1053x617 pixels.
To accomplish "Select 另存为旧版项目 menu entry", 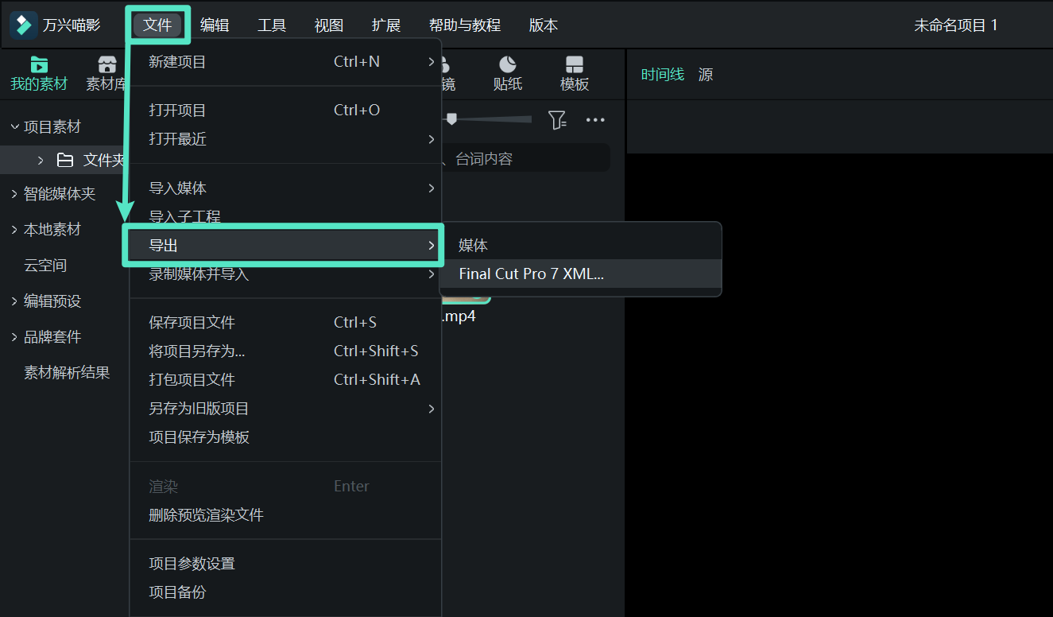I will [285, 408].
